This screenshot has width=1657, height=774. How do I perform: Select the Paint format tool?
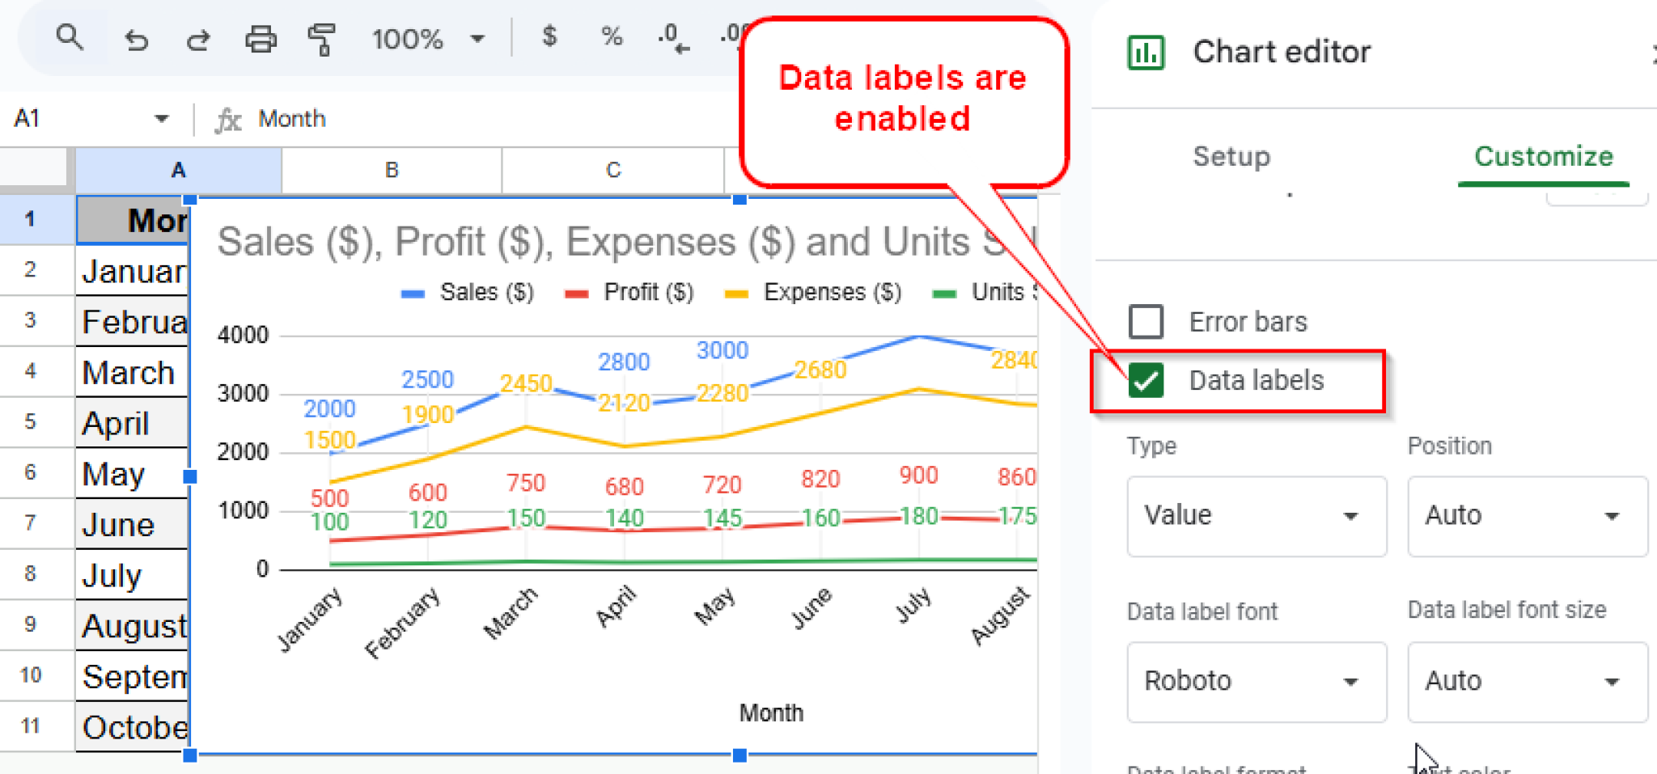pyautogui.click(x=321, y=37)
